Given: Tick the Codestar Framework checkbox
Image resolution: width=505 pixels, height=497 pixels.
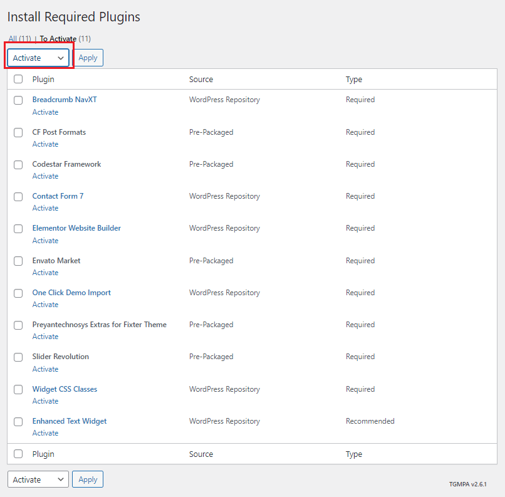Looking at the screenshot, I should (18, 165).
